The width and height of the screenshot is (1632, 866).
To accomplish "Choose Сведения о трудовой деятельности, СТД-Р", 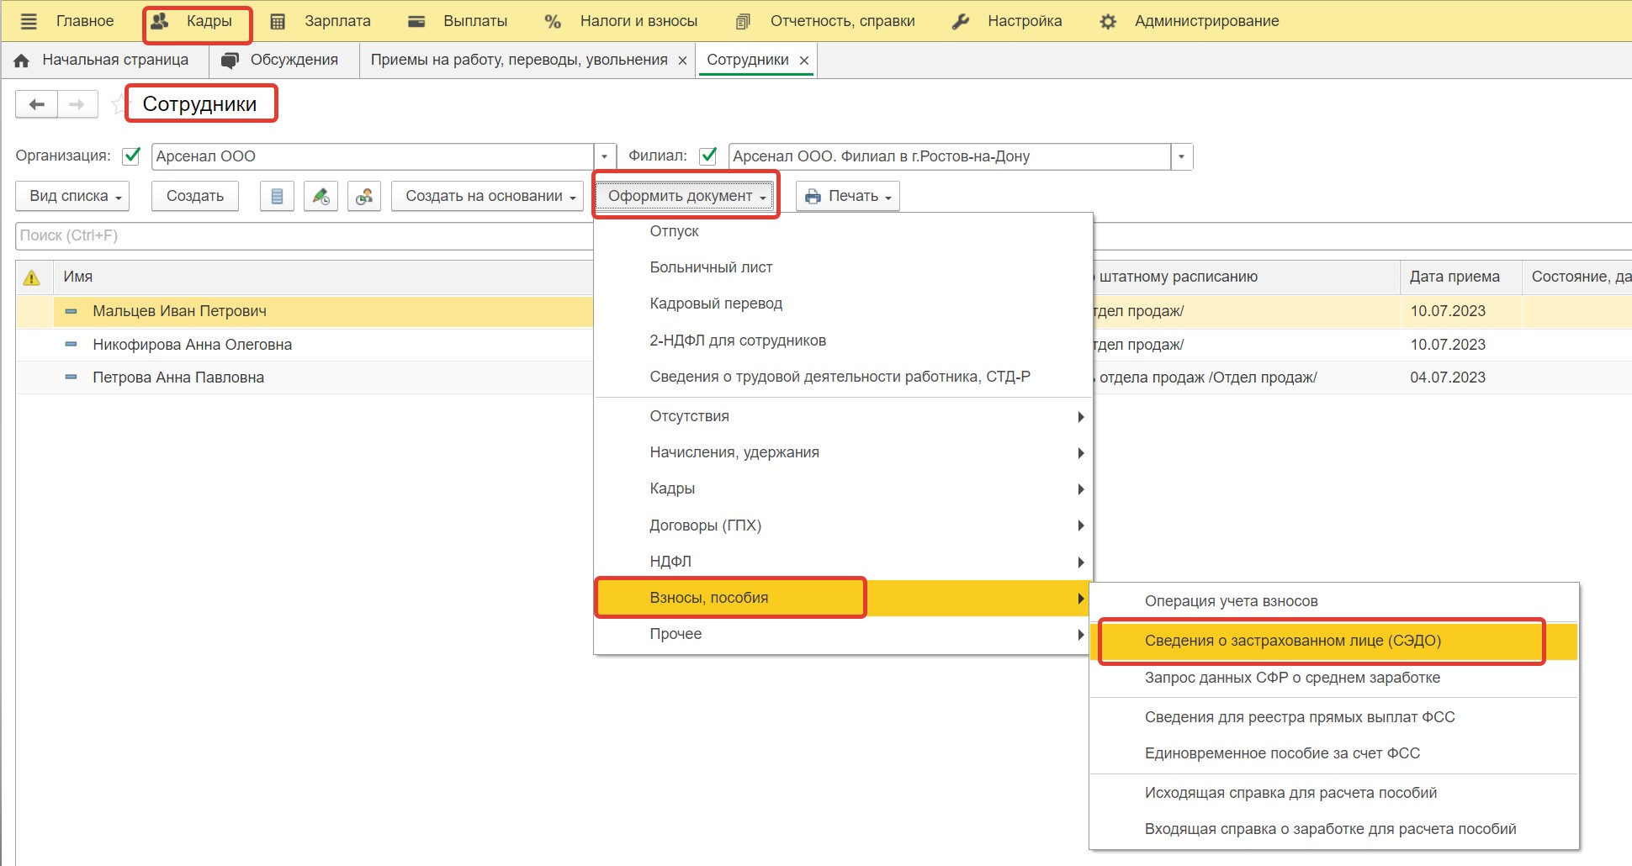I will pyautogui.click(x=843, y=377).
